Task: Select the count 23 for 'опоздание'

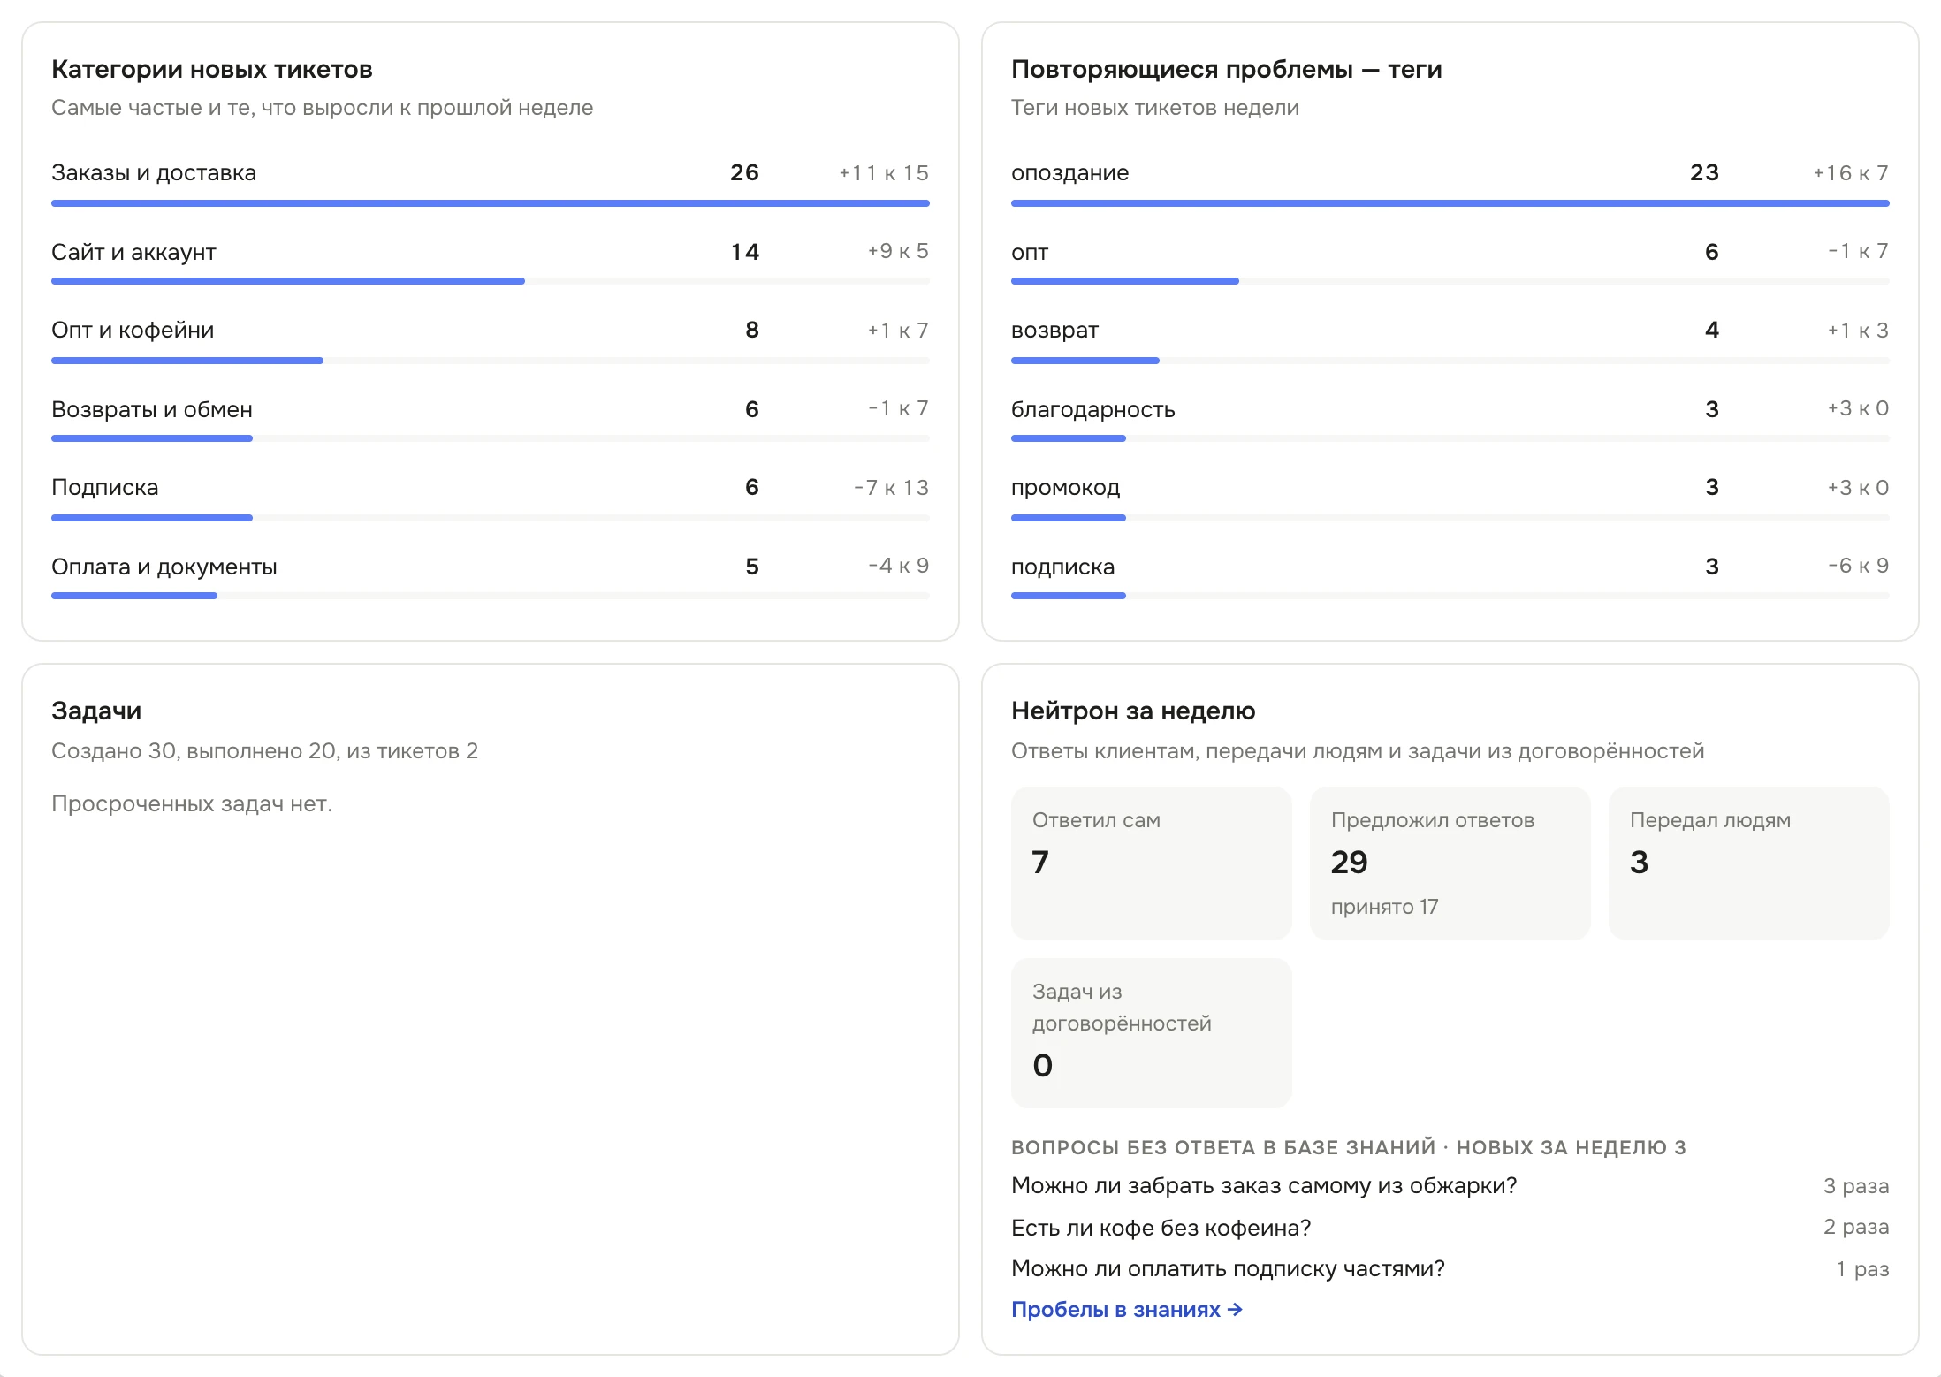Action: 1704,172
